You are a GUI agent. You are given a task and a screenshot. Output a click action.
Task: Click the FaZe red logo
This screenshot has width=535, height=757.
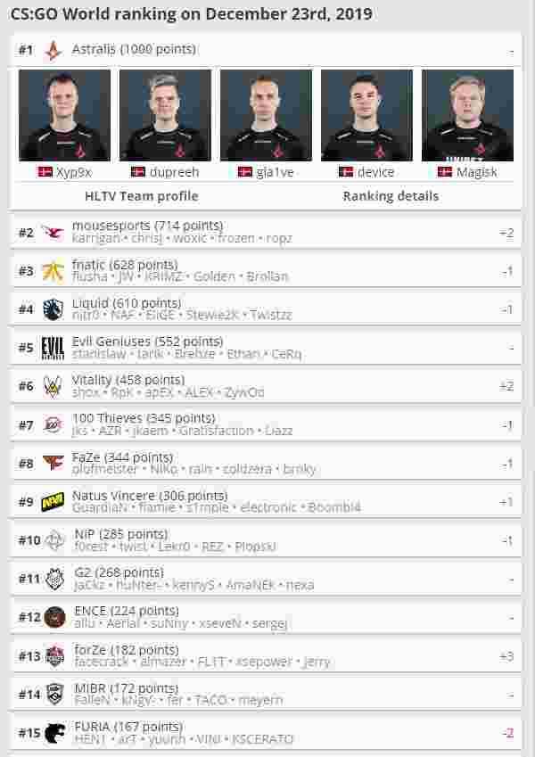tap(53, 463)
